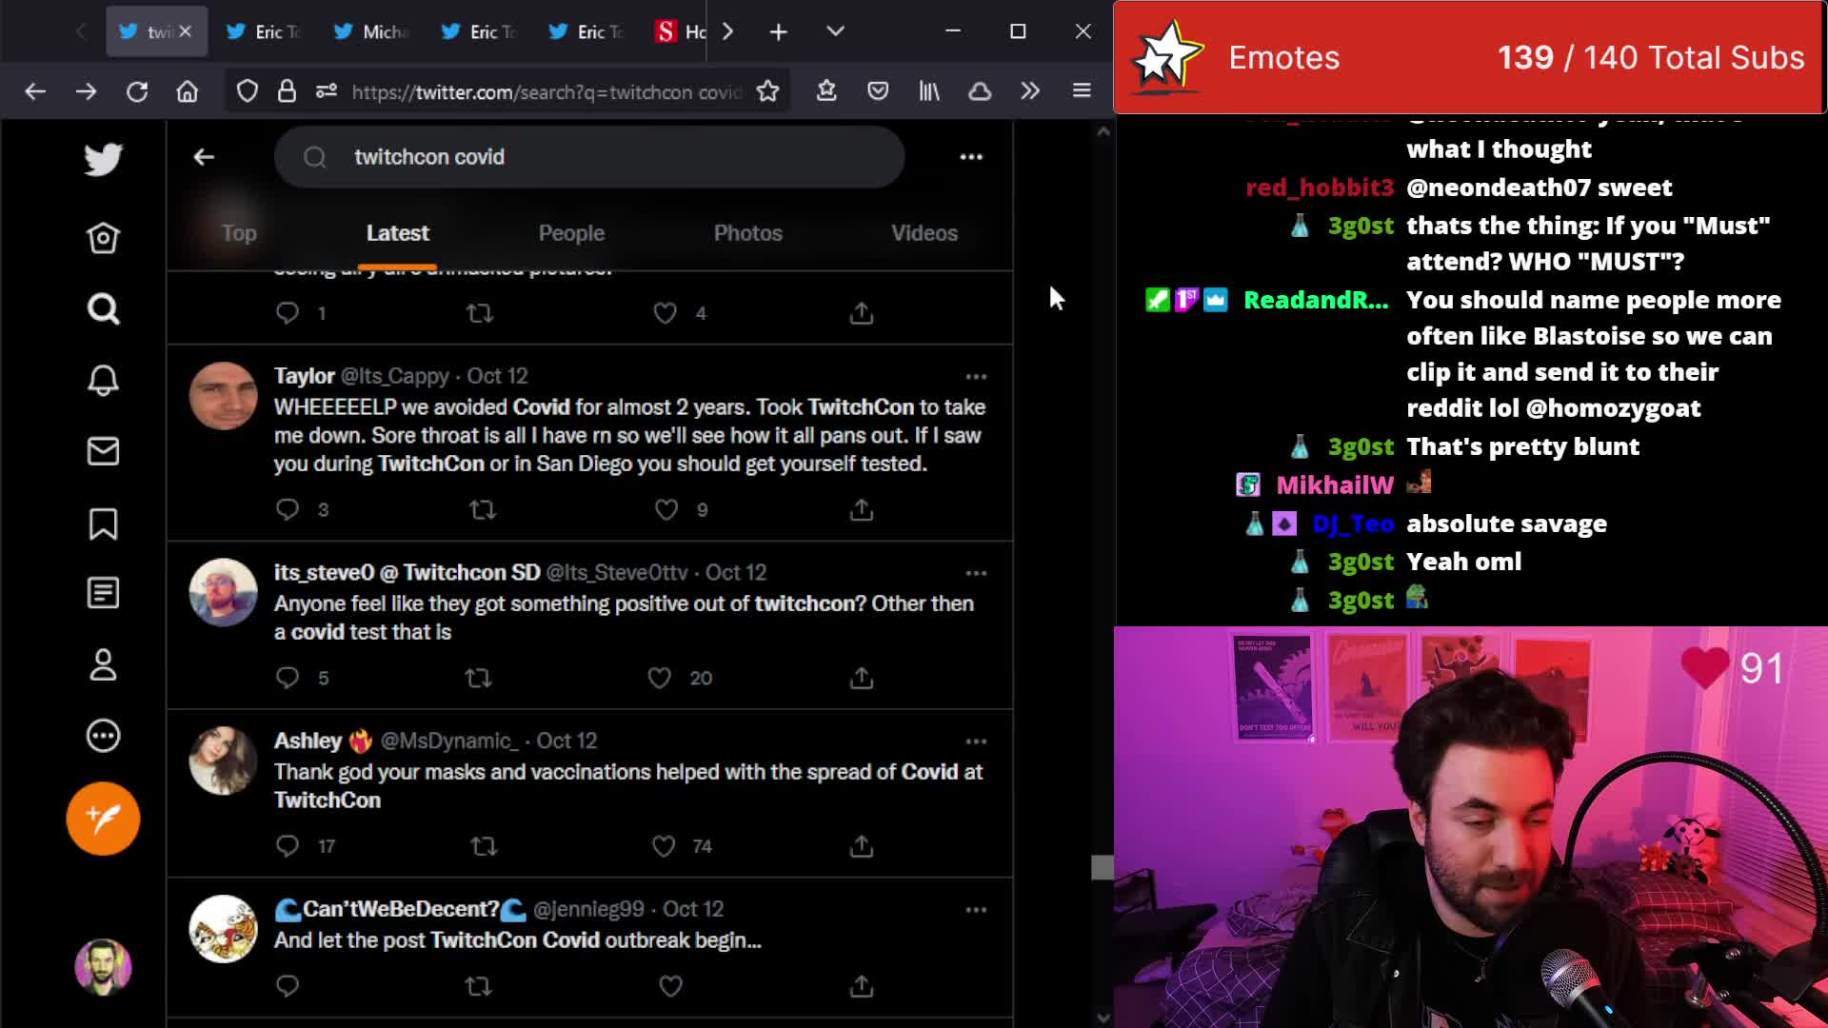Open Messages envelope in sidebar
Viewport: 1828px width, 1028px height.
click(103, 451)
